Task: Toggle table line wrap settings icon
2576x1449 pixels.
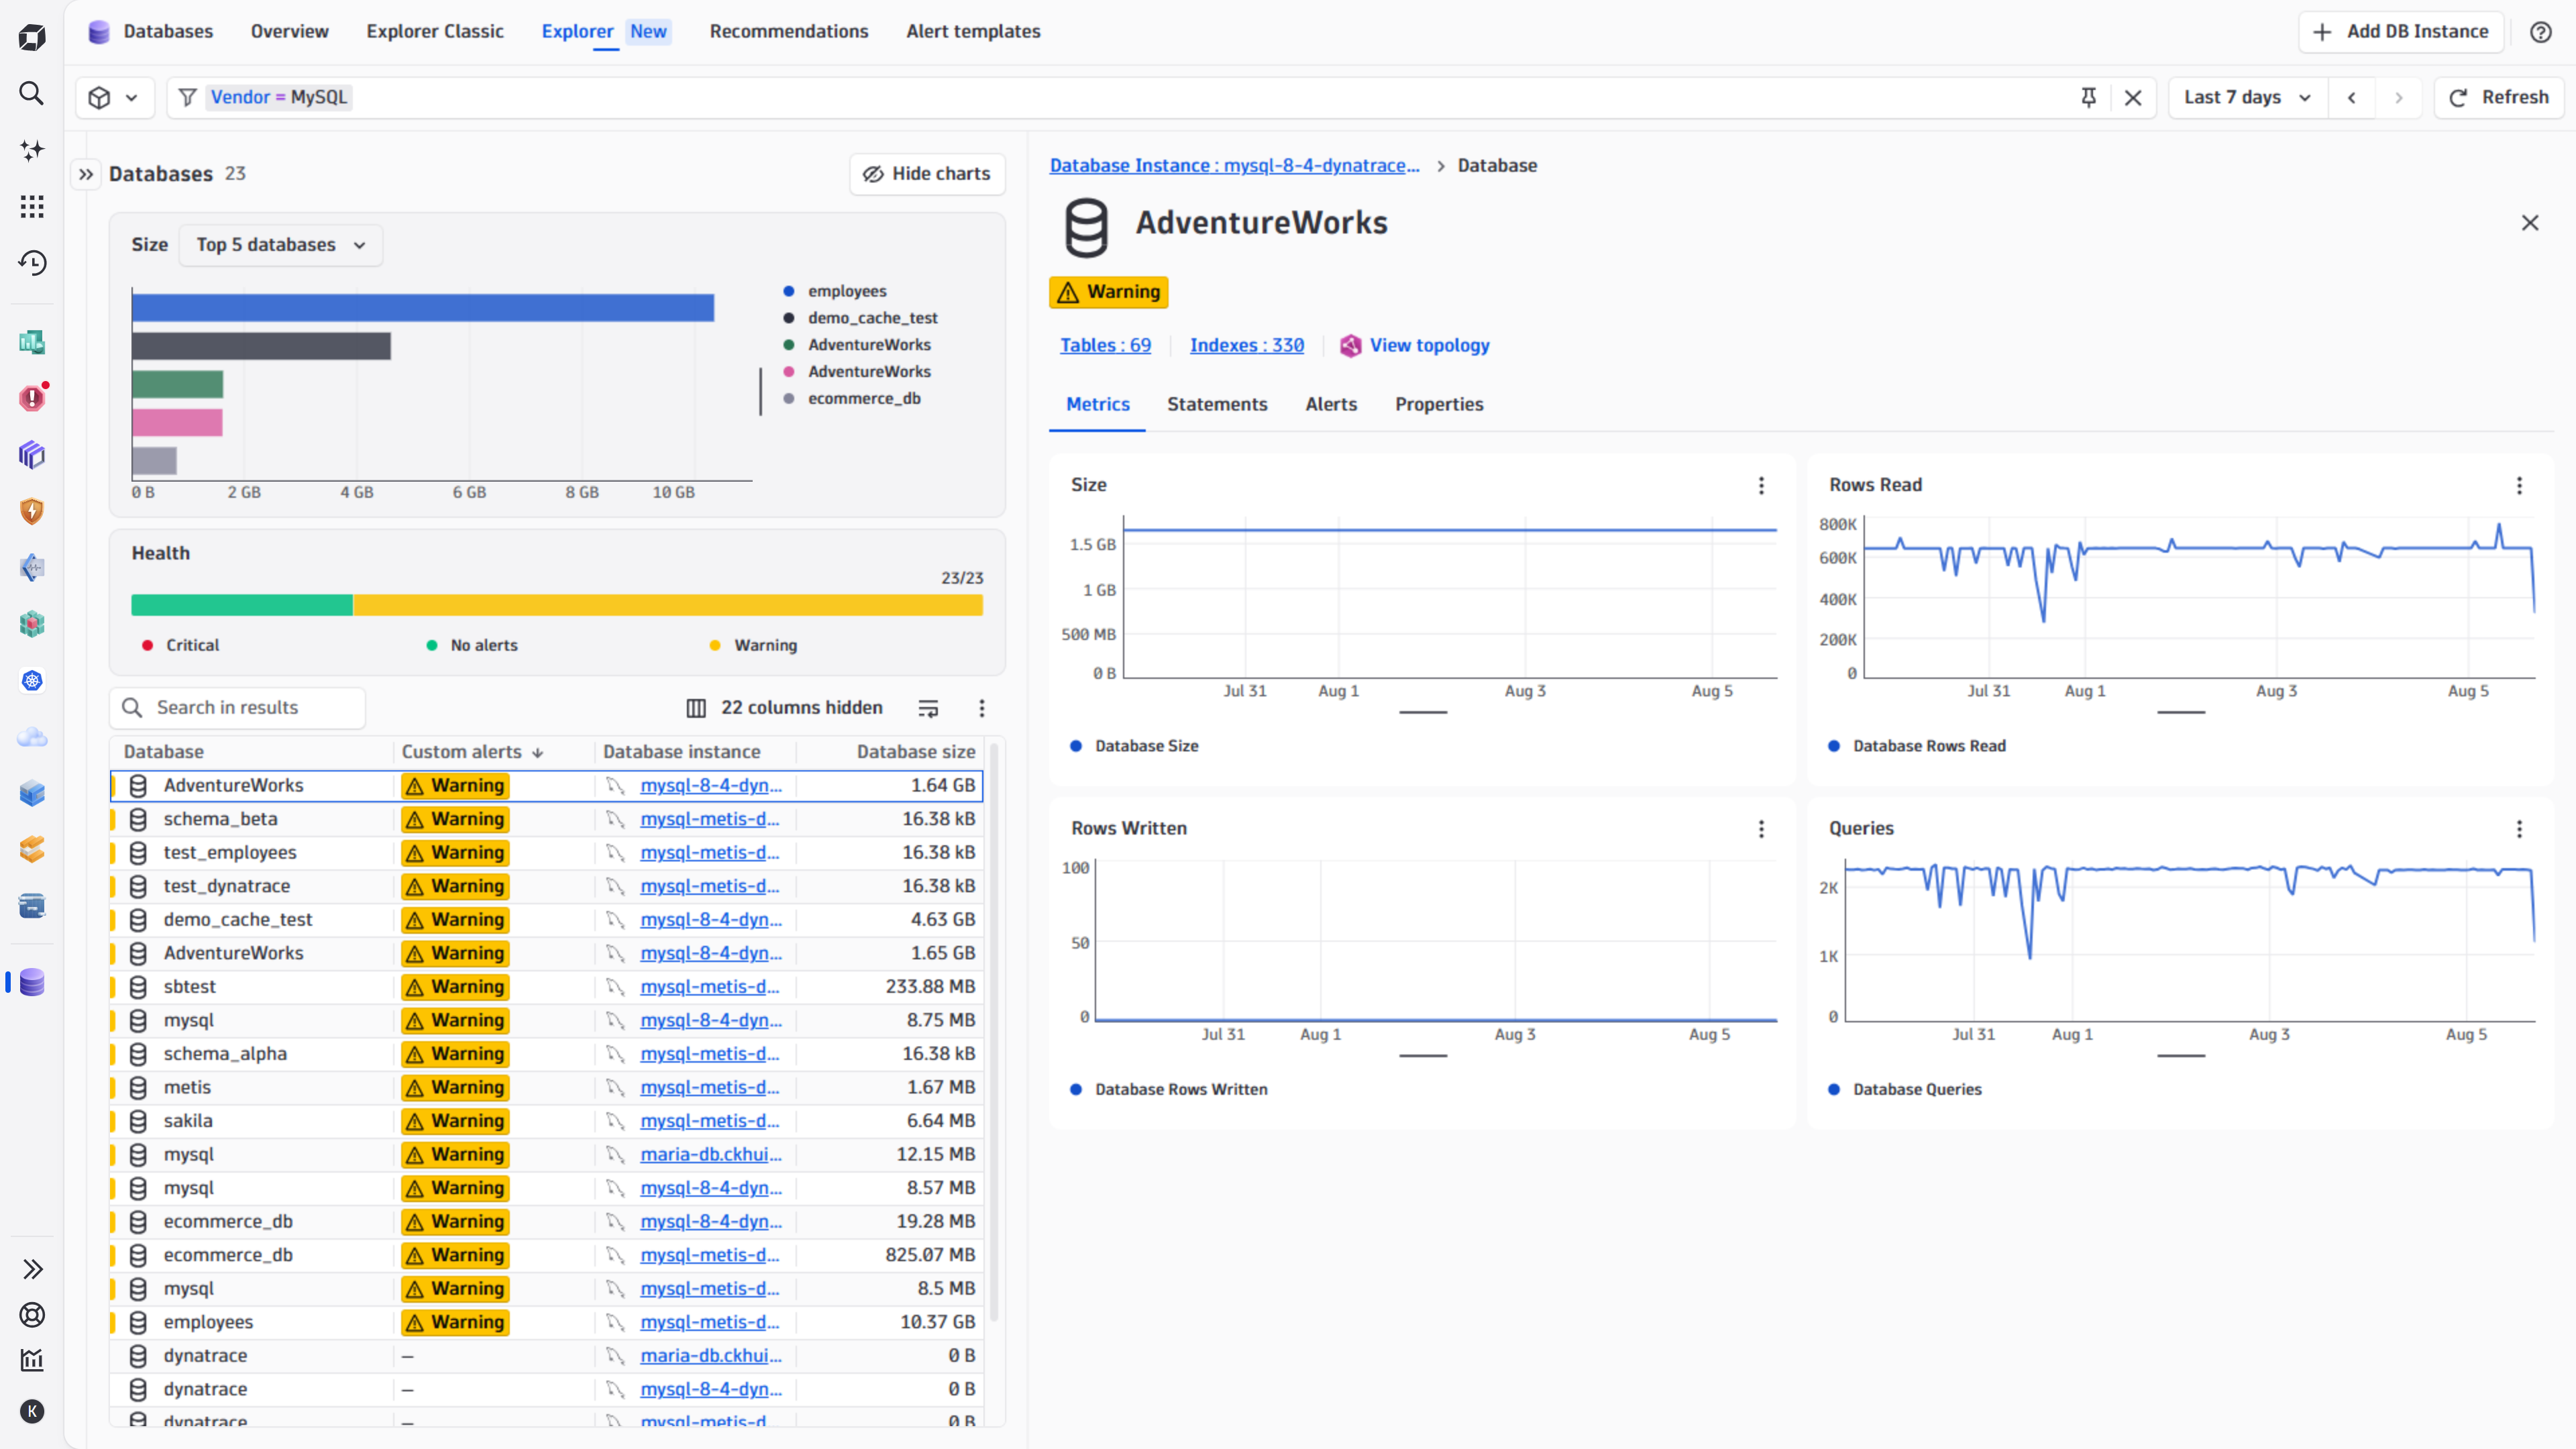Action: point(928,708)
